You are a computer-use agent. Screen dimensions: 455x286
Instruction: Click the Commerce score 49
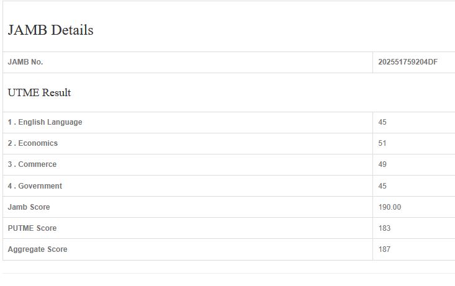pos(382,164)
